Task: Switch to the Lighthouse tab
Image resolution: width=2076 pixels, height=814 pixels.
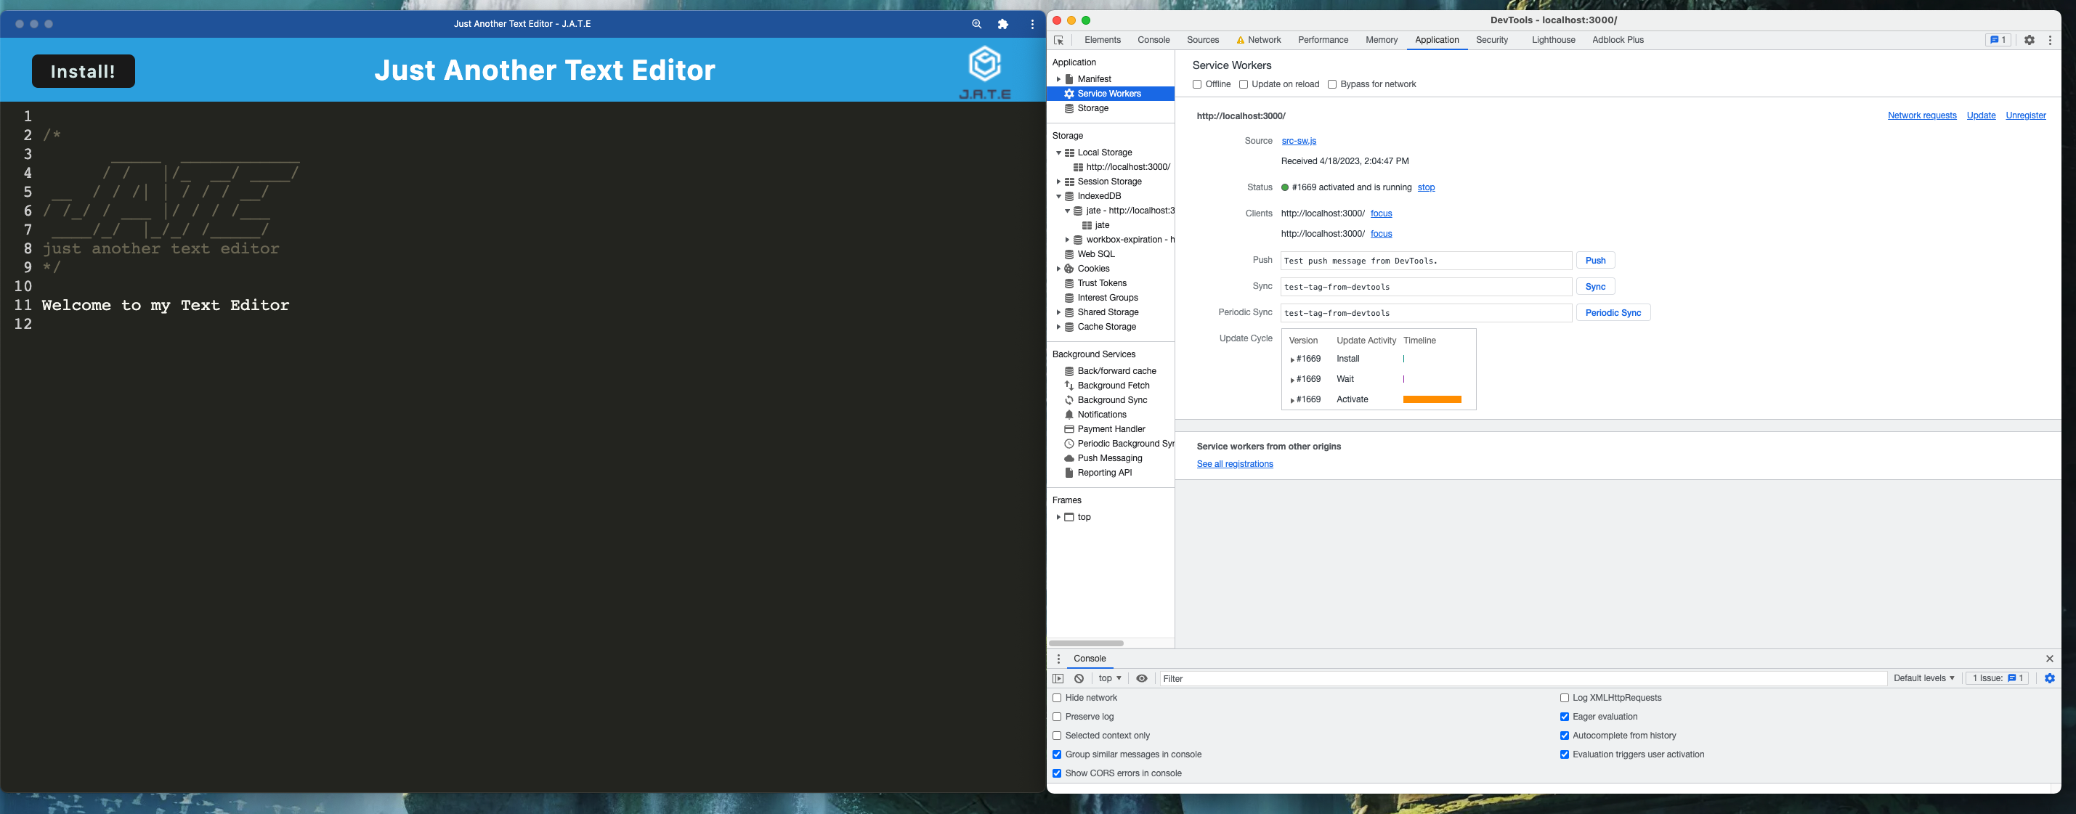Action: pos(1553,40)
